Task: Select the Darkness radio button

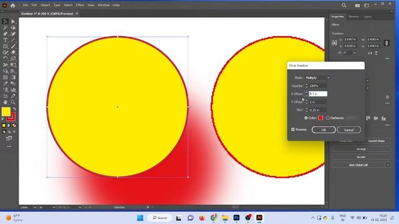Action: (328, 118)
